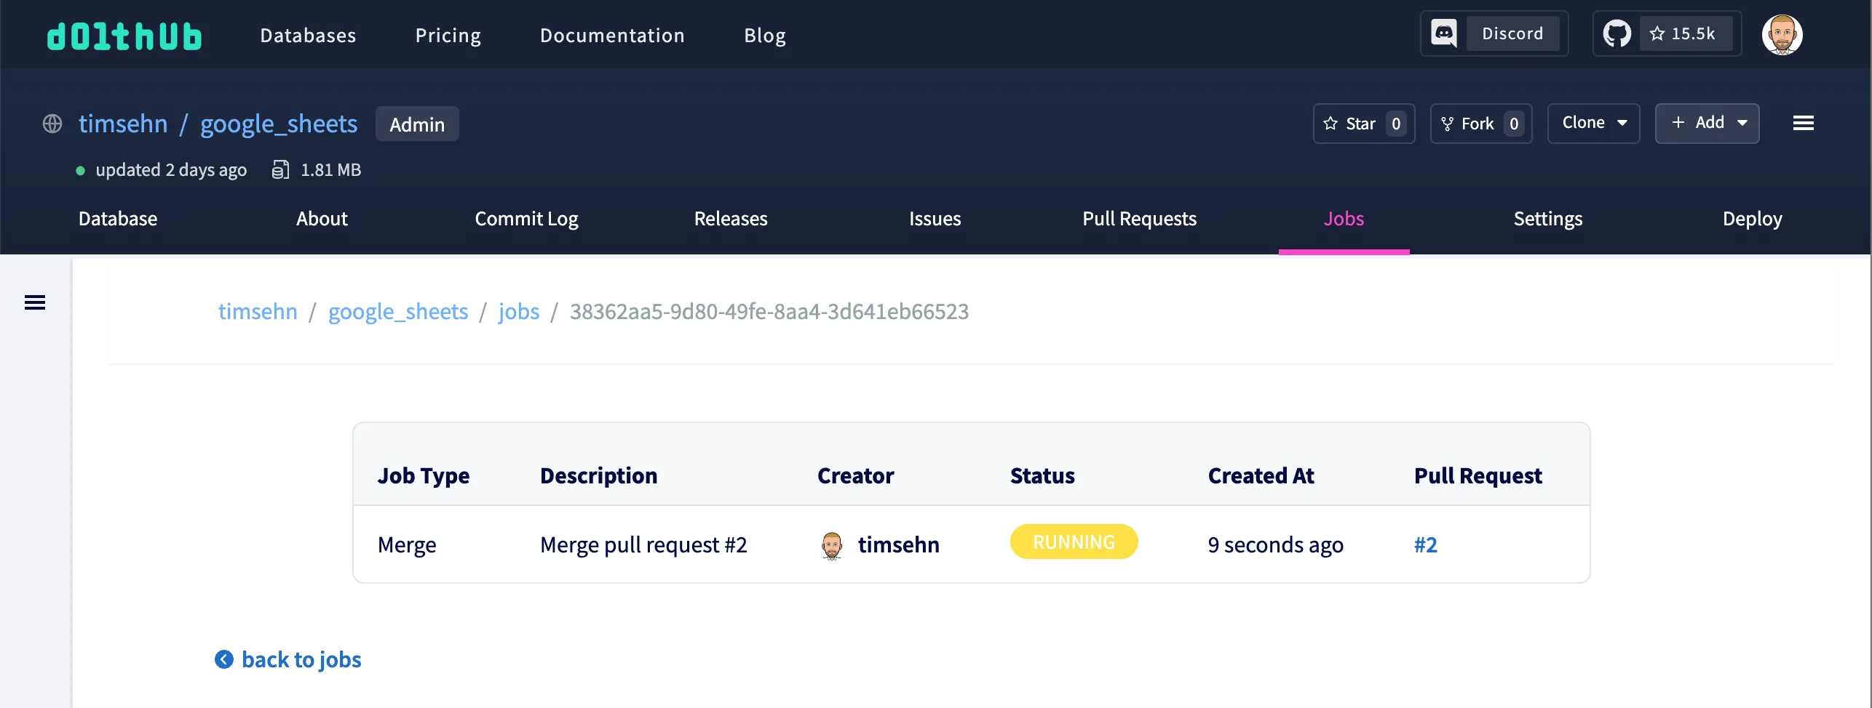Viewport: 1872px width, 708px height.
Task: Open Documentation in top navigation
Action: 612,35
